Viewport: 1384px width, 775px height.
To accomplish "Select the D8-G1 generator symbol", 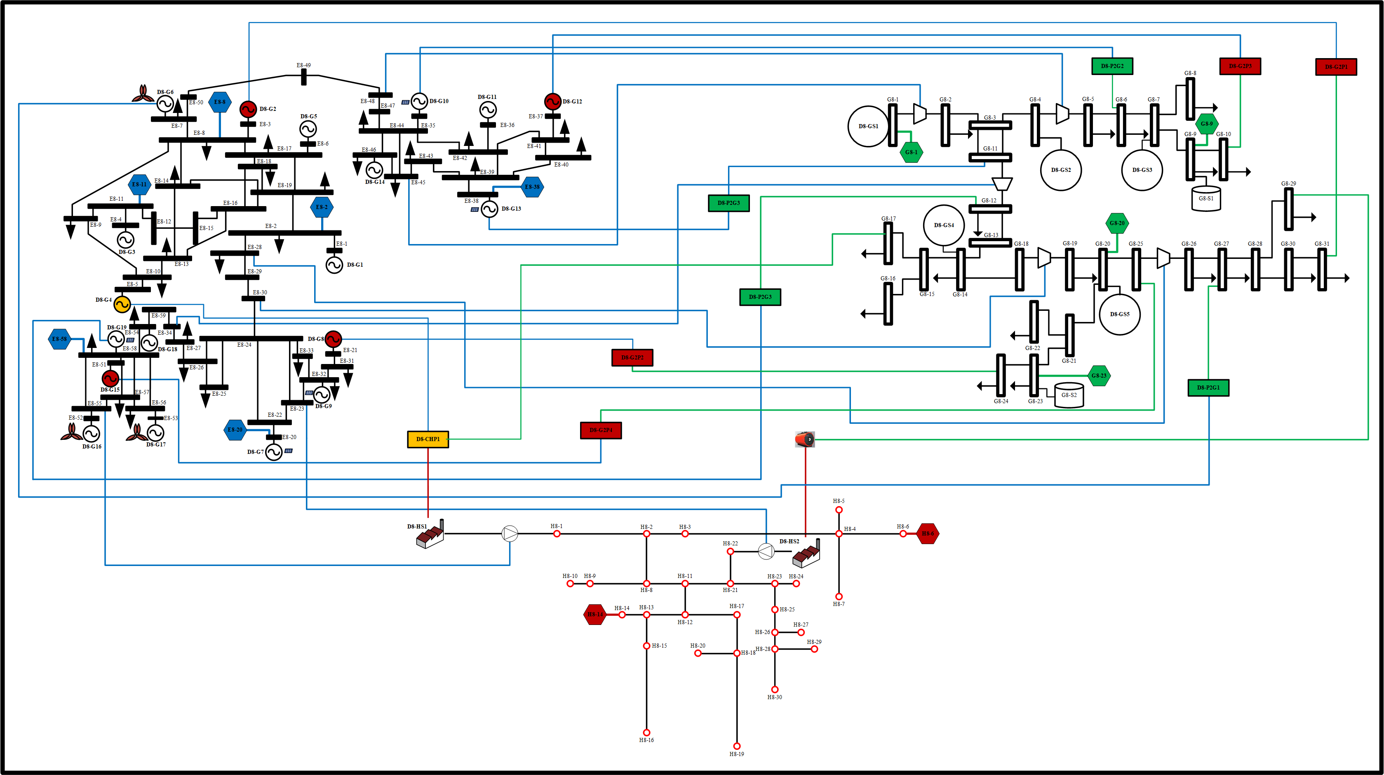I will (x=334, y=265).
